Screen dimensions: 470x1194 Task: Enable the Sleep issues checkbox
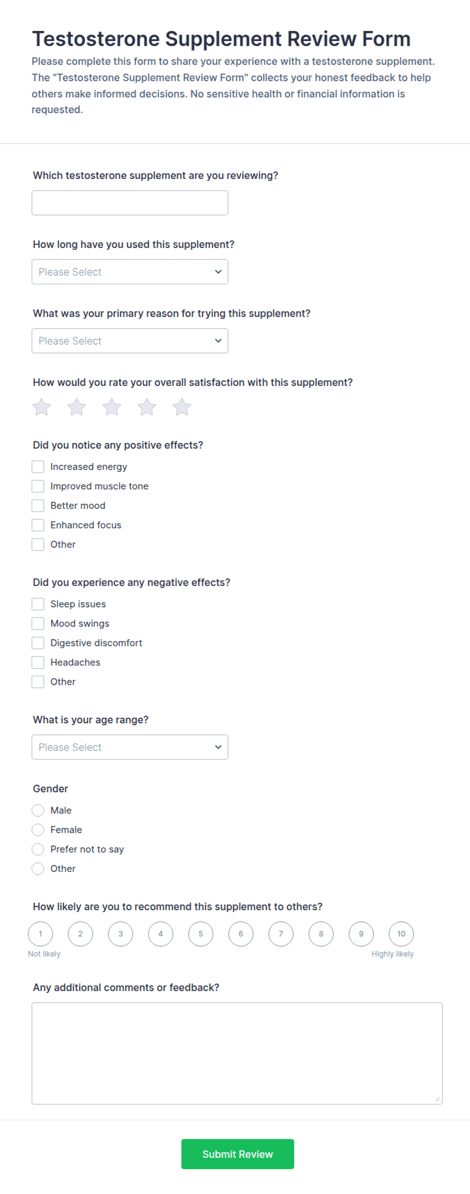coord(38,604)
